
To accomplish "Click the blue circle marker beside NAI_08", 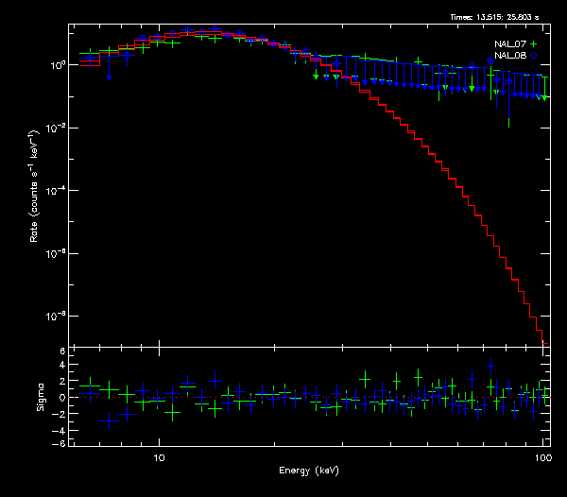I will pos(533,56).
